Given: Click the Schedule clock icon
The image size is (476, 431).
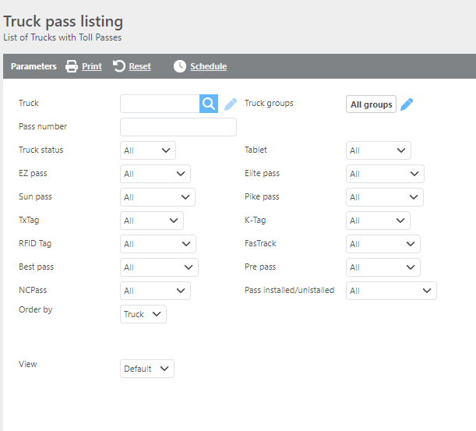Looking at the screenshot, I should coord(180,66).
